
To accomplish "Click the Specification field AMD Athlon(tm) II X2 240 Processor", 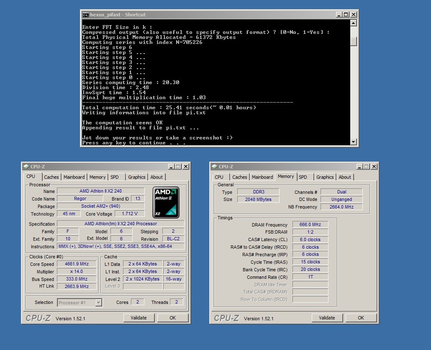I will 121,224.
